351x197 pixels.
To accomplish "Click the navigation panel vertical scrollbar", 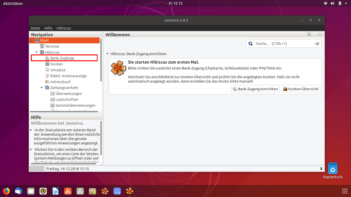I will coord(101,60).
